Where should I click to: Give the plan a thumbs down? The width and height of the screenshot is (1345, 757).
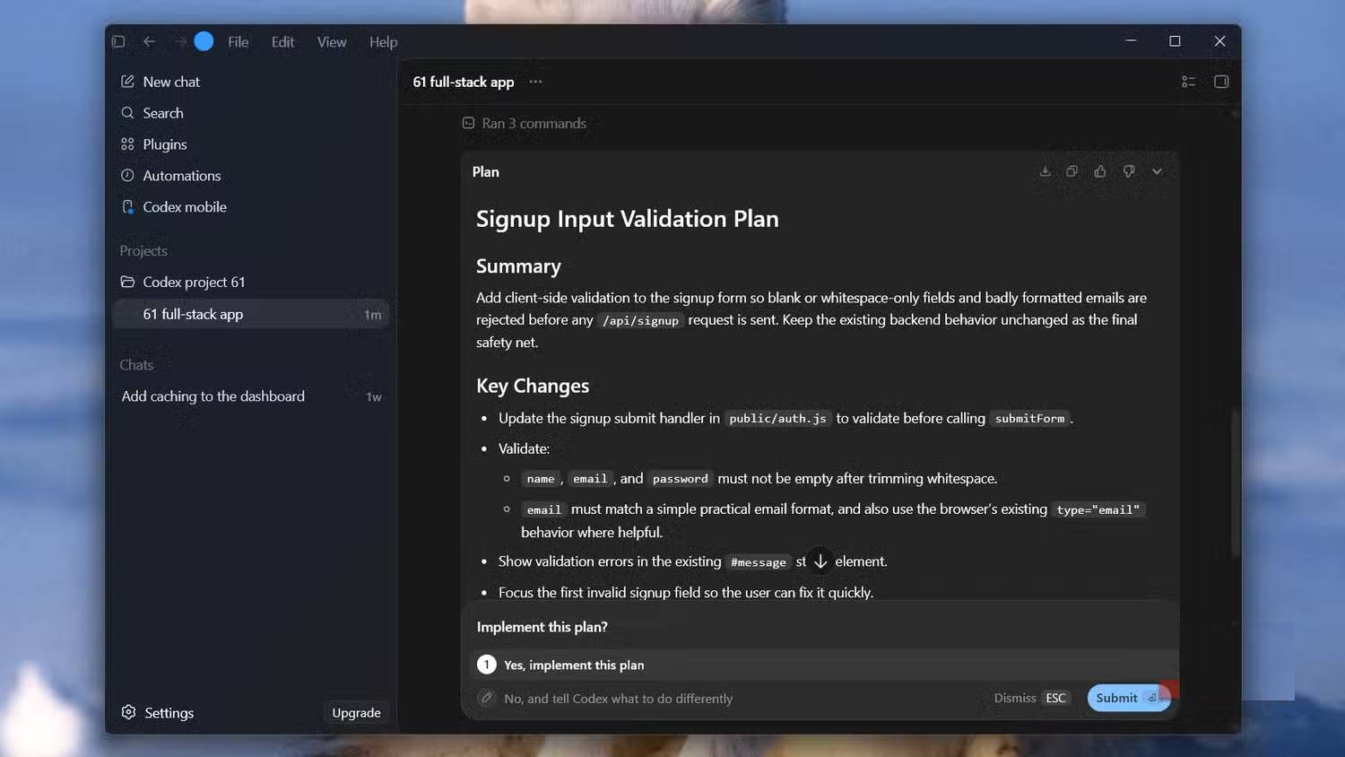1129,171
